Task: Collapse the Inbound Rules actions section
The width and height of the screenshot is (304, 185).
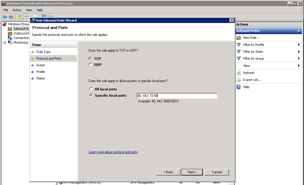Action: click(x=299, y=31)
